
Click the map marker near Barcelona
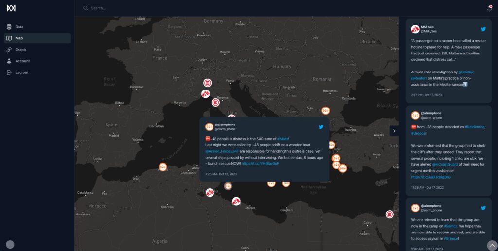click(163, 167)
